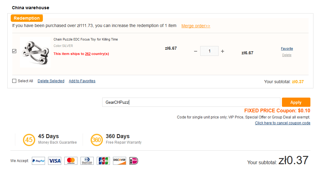
Task: Uncheck the Chain Puzzle item checkbox
Action: [x=14, y=51]
